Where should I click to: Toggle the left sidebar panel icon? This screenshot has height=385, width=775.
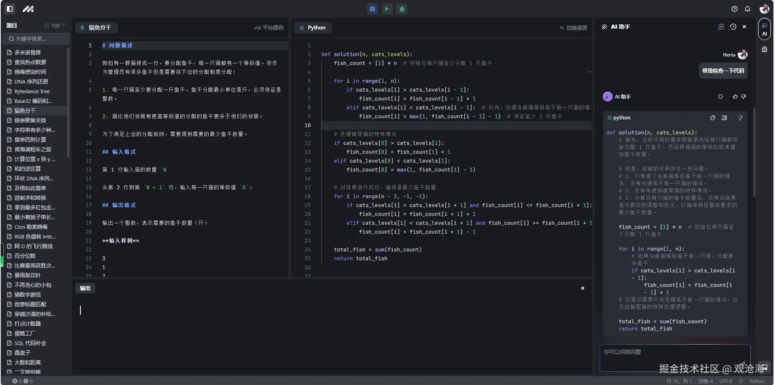click(9, 9)
